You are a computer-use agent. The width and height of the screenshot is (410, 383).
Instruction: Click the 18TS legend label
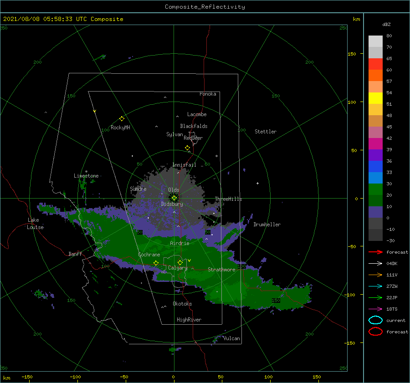point(392,309)
